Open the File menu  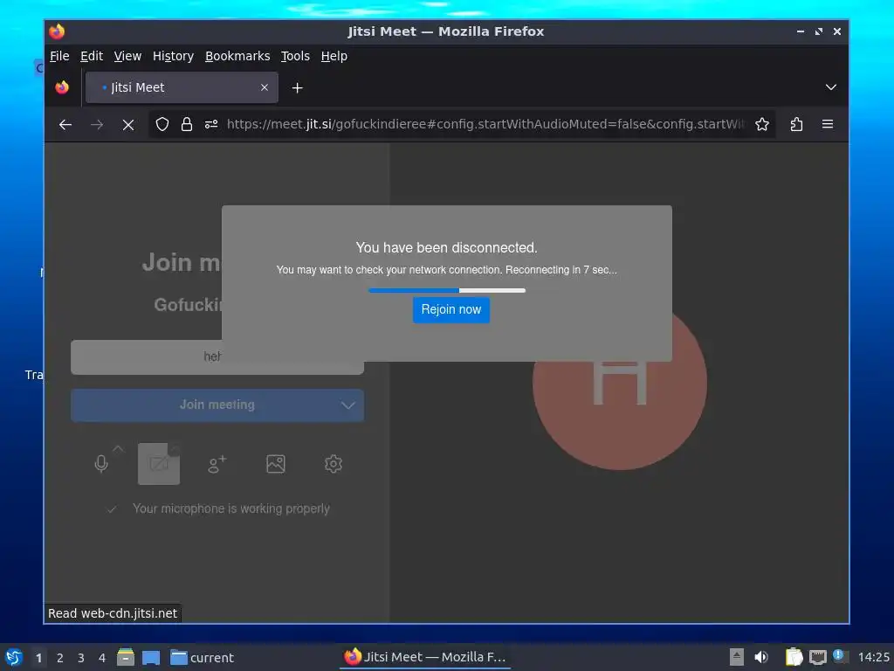tap(59, 56)
